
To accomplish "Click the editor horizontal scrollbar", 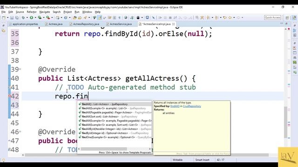I will 147,155.
